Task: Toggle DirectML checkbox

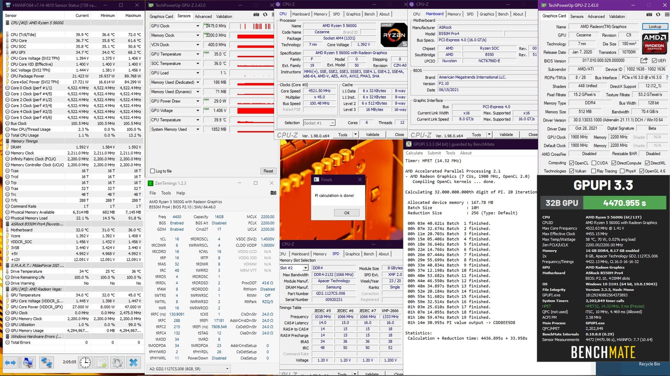Action: click(647, 163)
